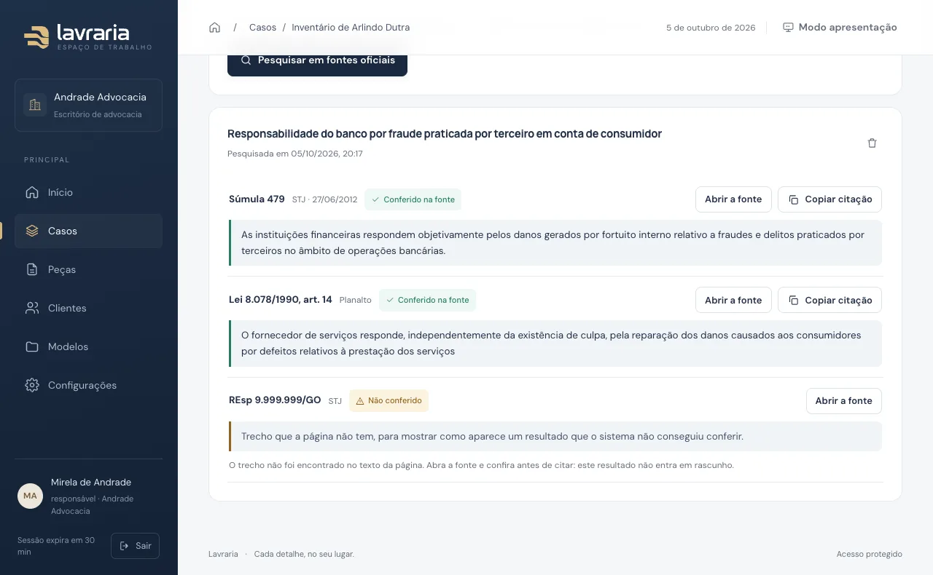This screenshot has width=933, height=575.
Task: Click the folder icon beside Modelos
Action: (x=32, y=346)
